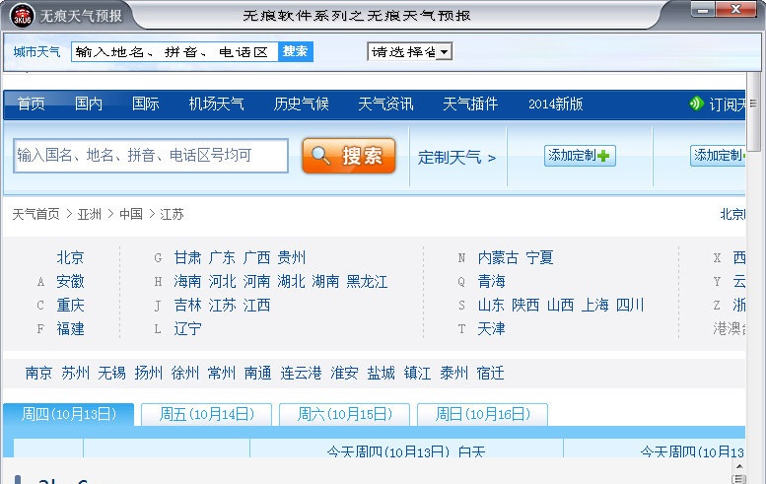
Task: Click the green subscribe icon
Action: 696,104
